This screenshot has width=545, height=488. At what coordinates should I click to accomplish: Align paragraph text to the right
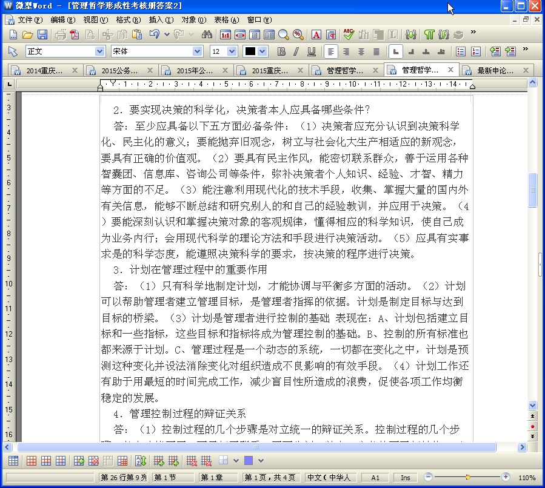[x=346, y=51]
